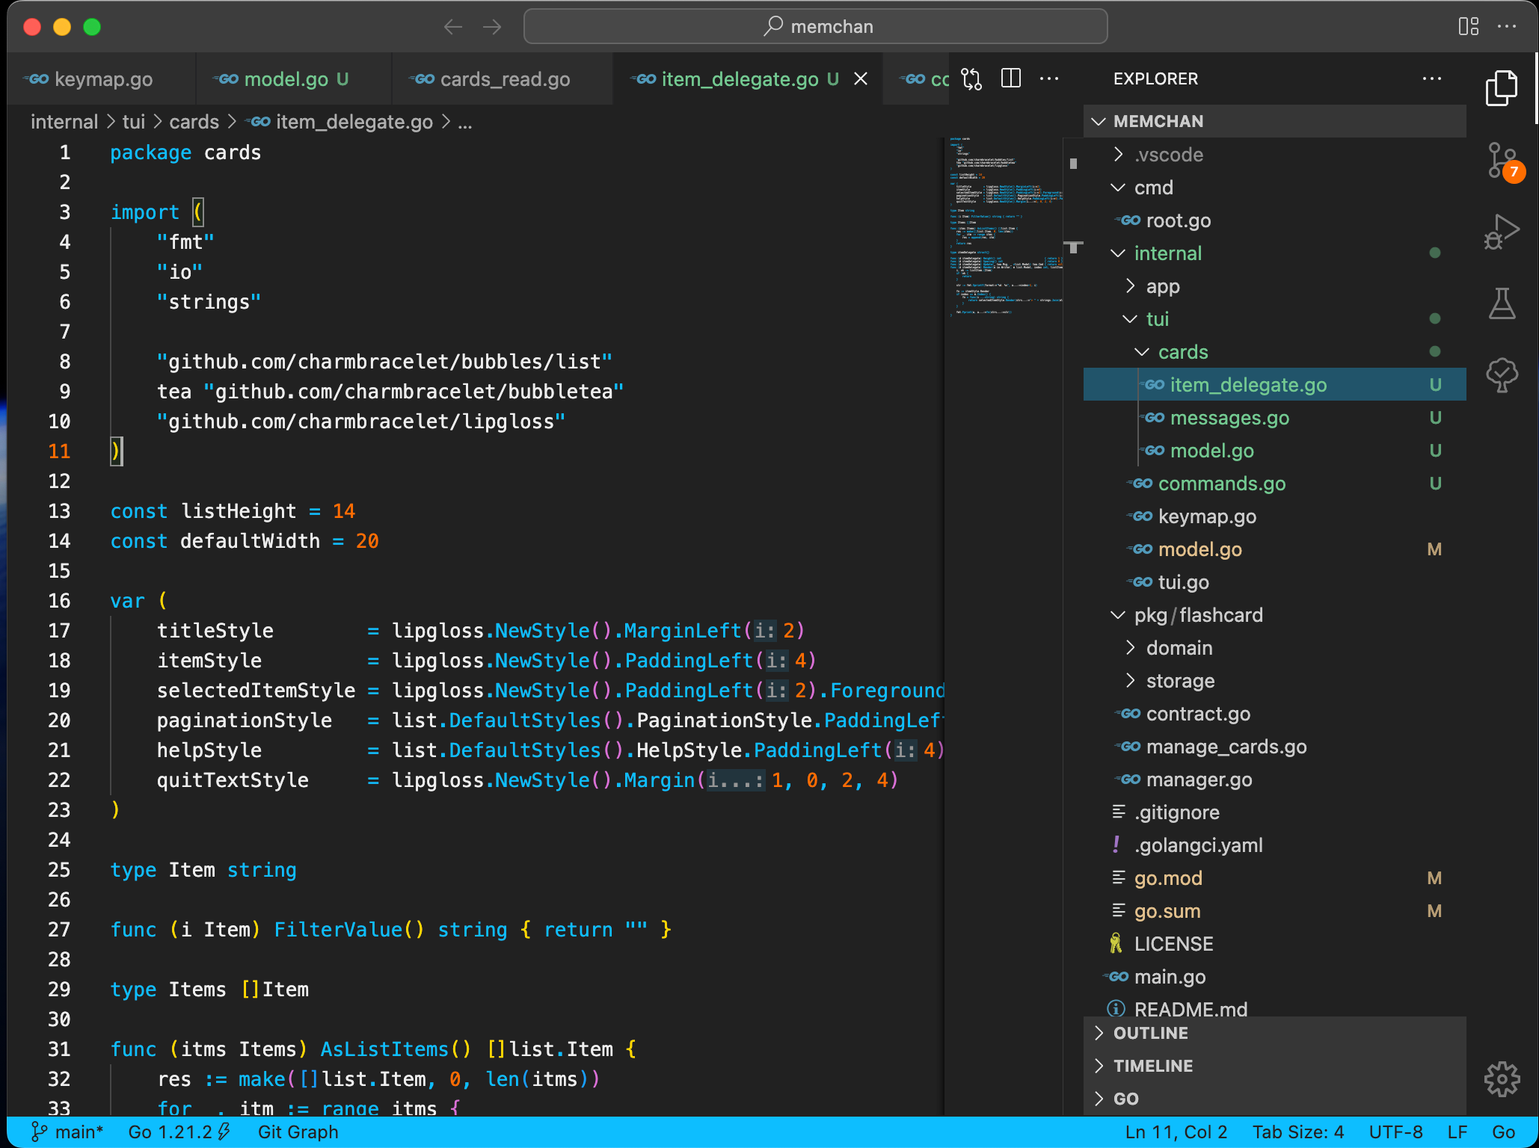This screenshot has height=1148, width=1539.
Task: Open the Explorer view icon
Action: point(1501,88)
